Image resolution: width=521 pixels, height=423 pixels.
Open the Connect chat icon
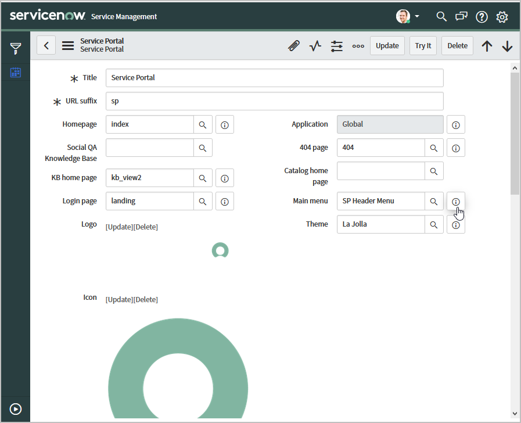461,16
